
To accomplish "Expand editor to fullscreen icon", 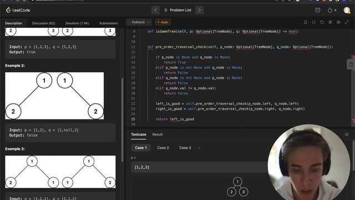I will [x=347, y=22].
